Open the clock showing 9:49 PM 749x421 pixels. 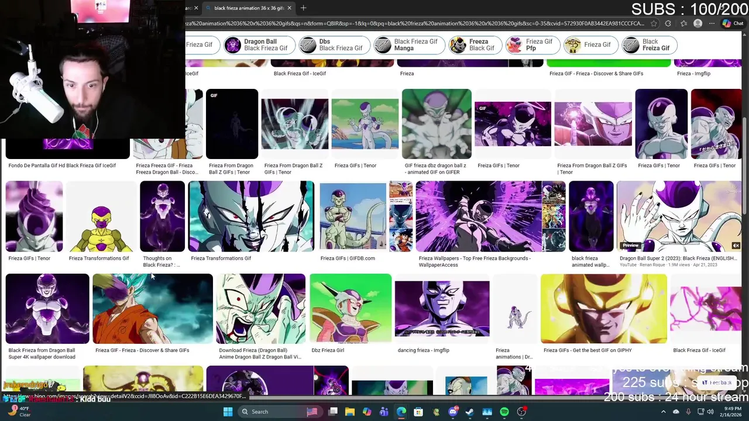click(731, 412)
